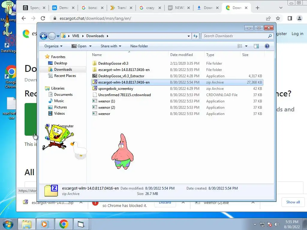
Task: Select Unconfirmed 781115.crdownload file
Action: click(177, 95)
